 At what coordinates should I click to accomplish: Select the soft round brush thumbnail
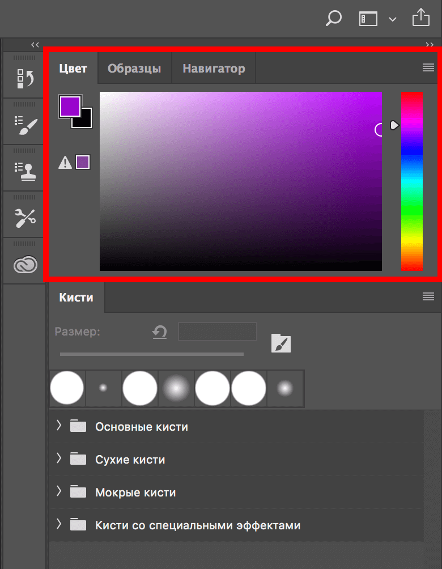[x=176, y=388]
